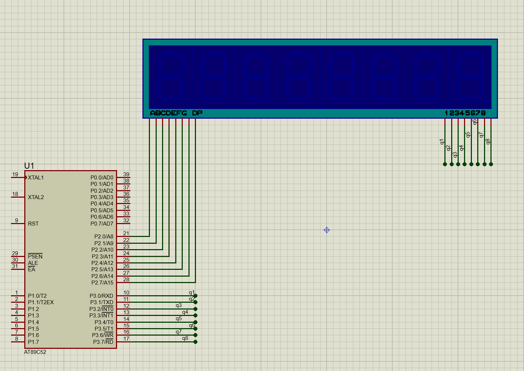Click the P0.7/AD7 pin label
The width and height of the screenshot is (524, 371).
tap(102, 224)
